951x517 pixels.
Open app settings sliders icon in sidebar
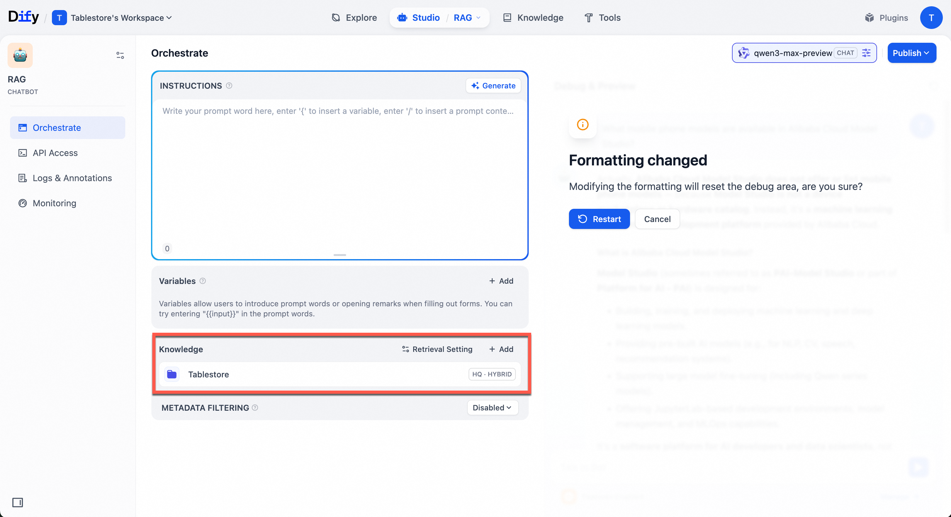(x=120, y=55)
